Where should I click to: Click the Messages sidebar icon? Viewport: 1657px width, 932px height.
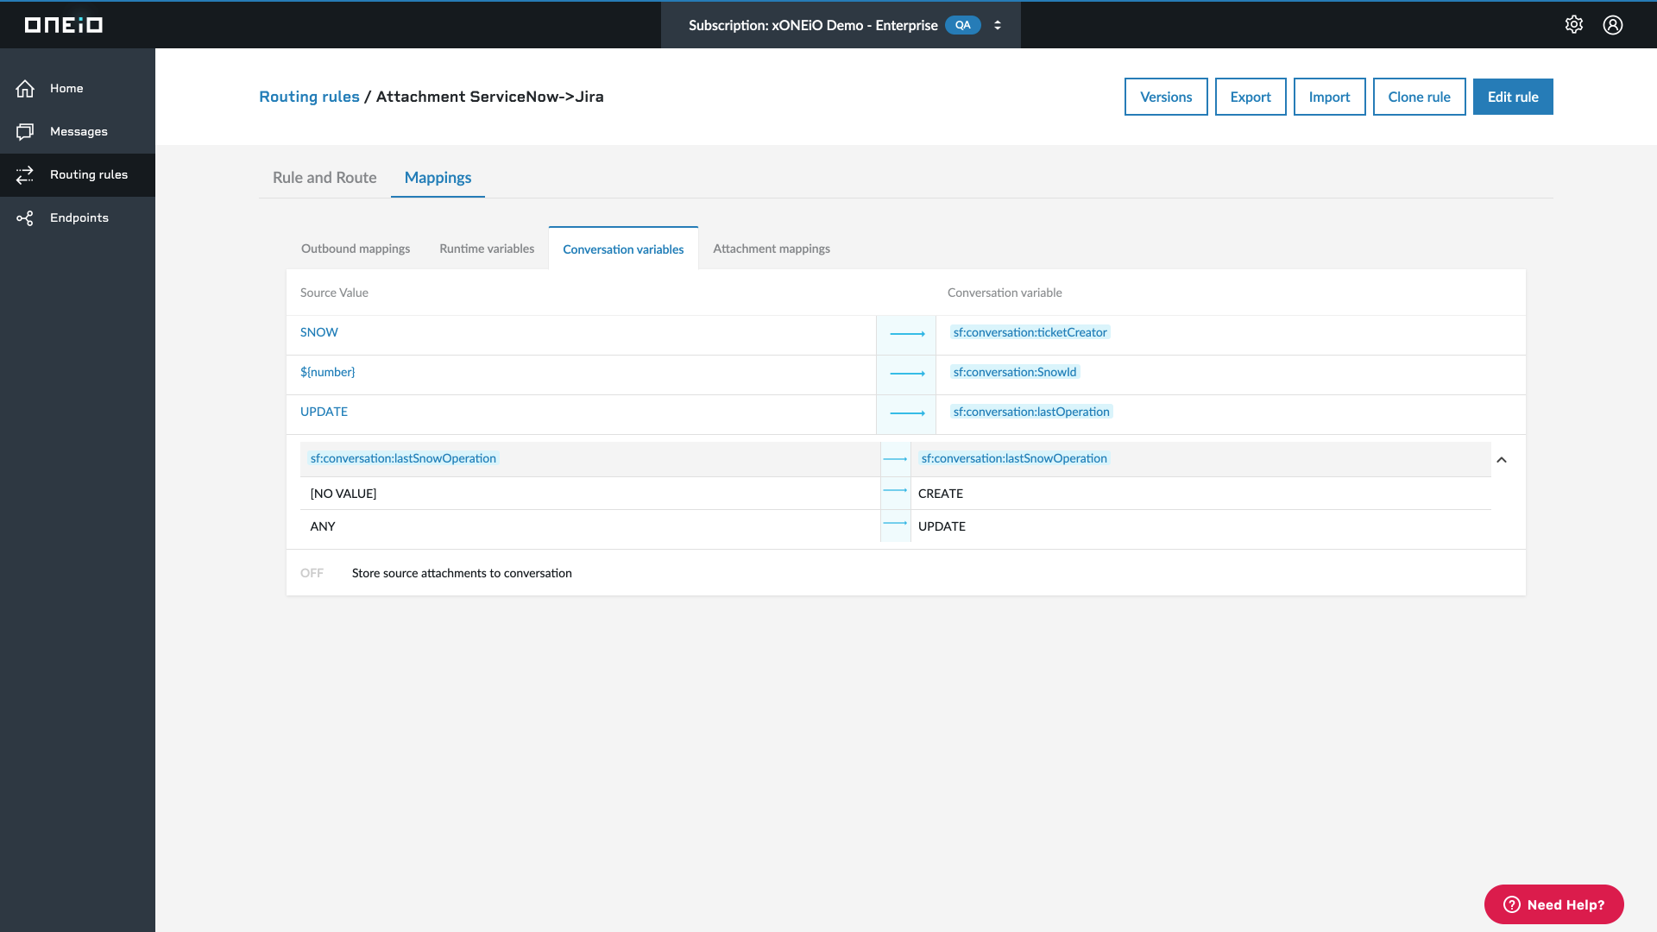click(x=25, y=131)
